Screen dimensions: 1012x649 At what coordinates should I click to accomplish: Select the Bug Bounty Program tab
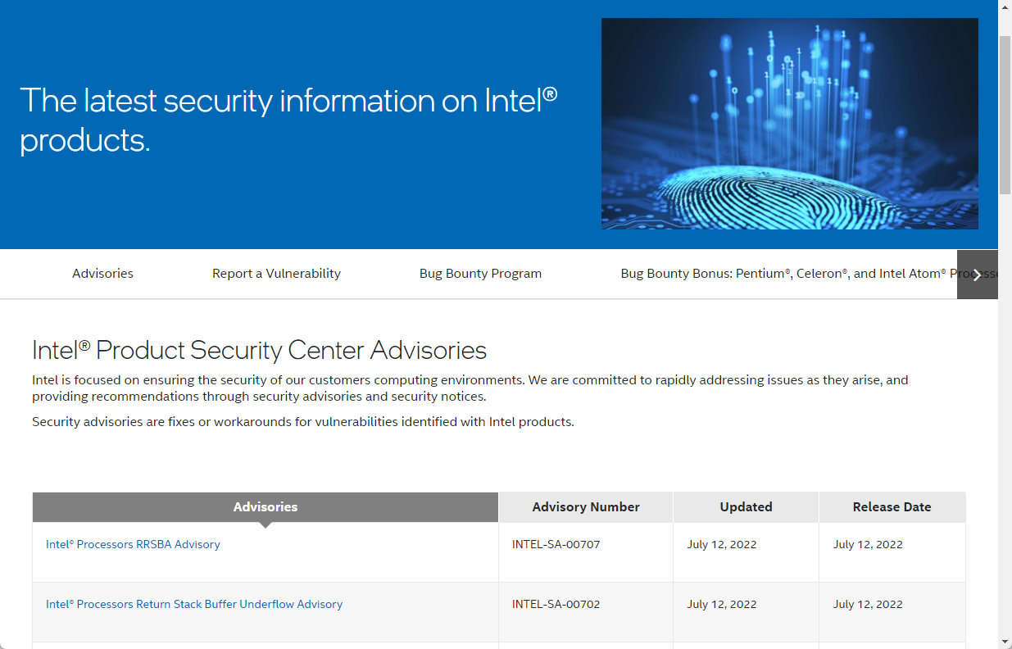[x=480, y=274]
